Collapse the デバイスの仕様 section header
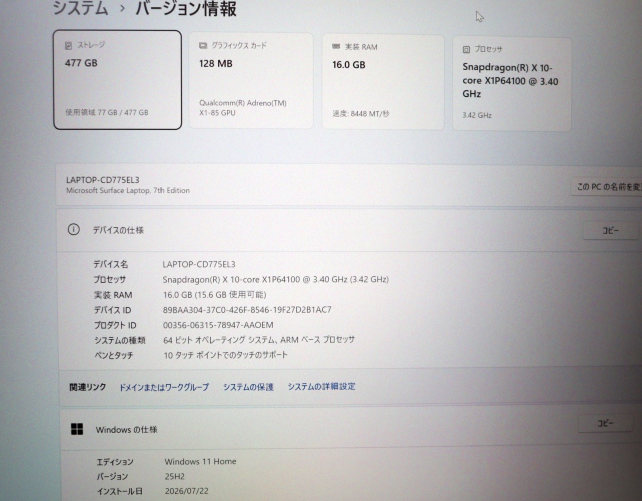The width and height of the screenshot is (642, 501). point(349,230)
